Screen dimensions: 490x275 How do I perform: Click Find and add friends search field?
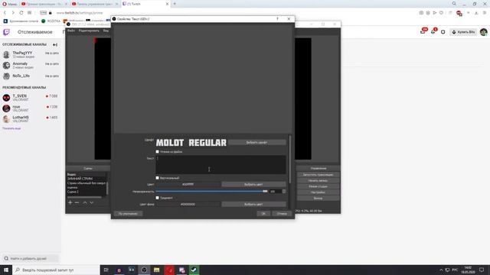click(31, 258)
